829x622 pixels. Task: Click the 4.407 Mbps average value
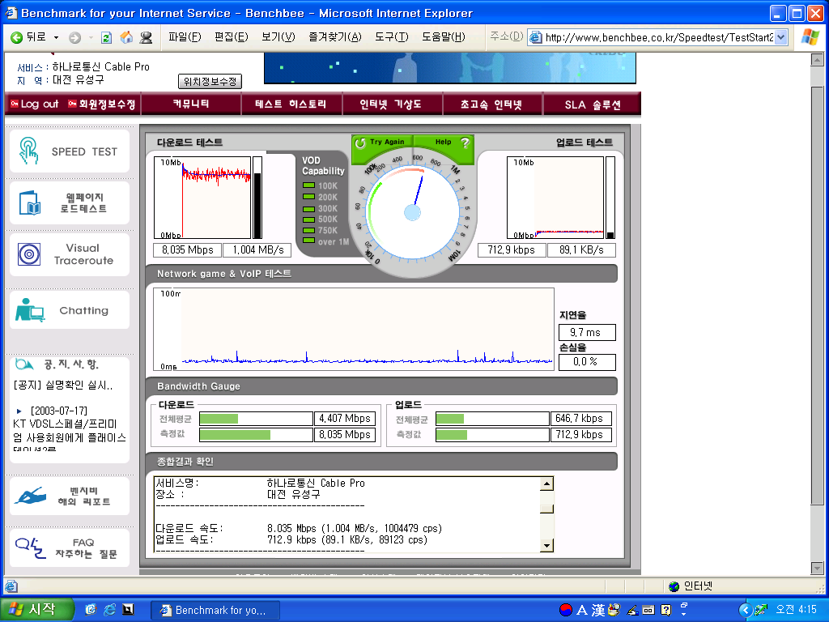pyautogui.click(x=345, y=419)
